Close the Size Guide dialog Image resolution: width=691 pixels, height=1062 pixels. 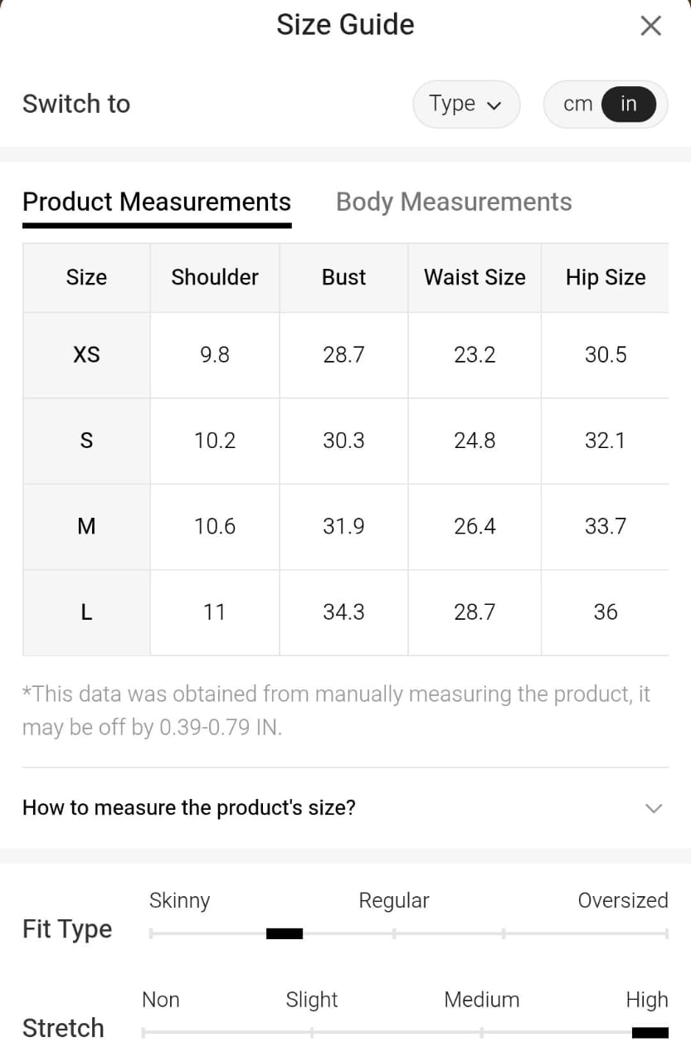point(651,26)
